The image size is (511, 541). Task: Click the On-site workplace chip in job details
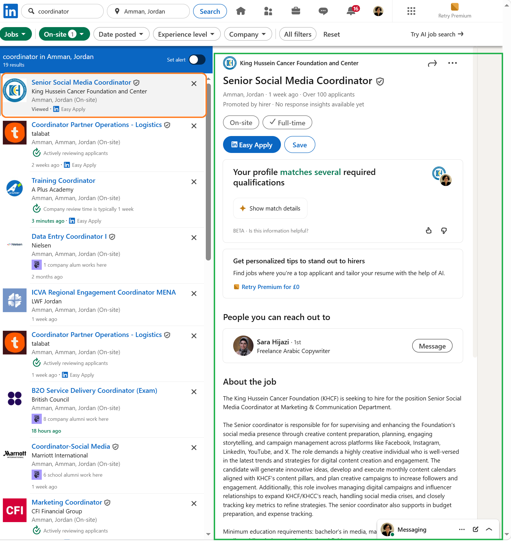241,122
